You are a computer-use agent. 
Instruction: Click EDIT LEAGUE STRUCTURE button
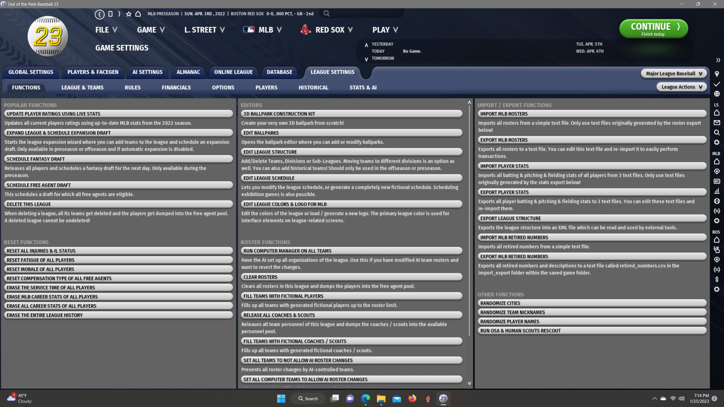pos(352,152)
